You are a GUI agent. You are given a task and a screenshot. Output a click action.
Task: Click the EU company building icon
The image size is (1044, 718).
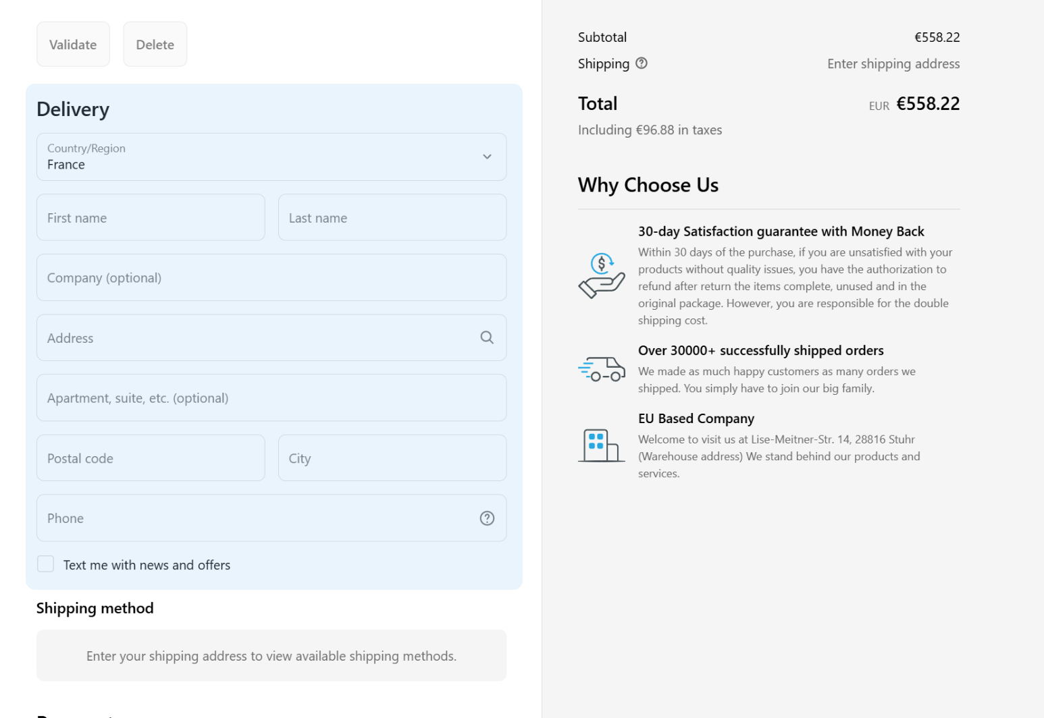(601, 445)
